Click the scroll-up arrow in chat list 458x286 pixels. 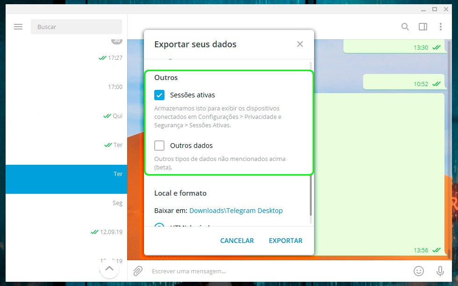coord(109,269)
